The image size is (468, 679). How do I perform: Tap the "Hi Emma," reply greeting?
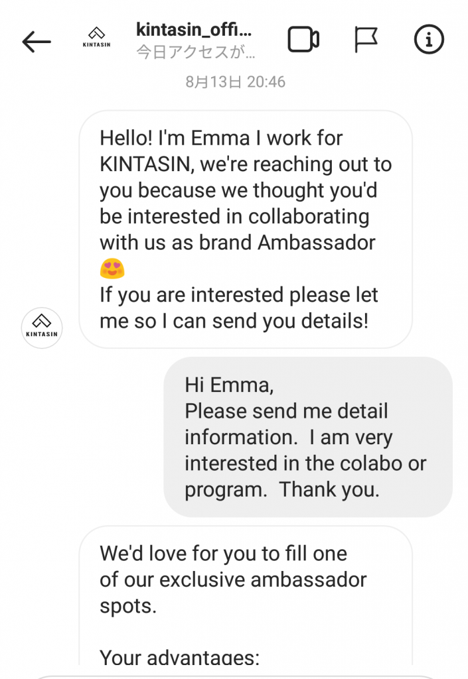pos(229,385)
